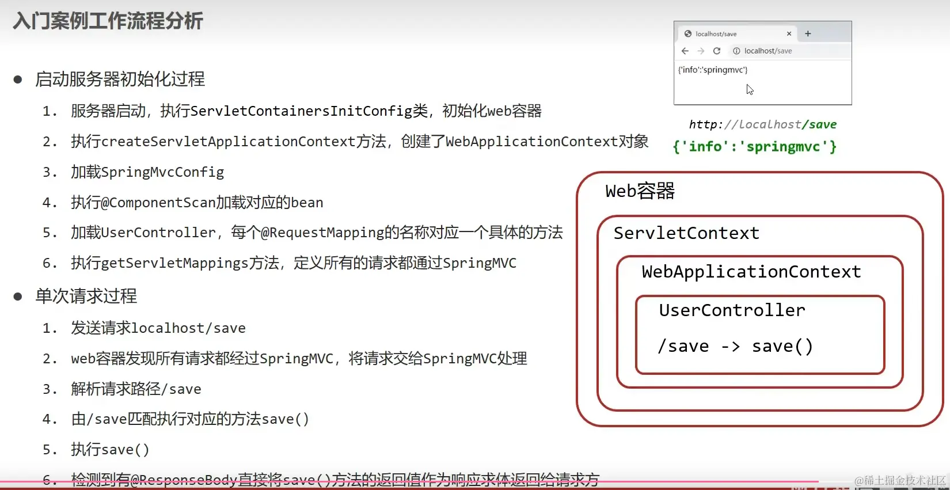
Task: Select the ServletContext box label
Action: (x=686, y=233)
